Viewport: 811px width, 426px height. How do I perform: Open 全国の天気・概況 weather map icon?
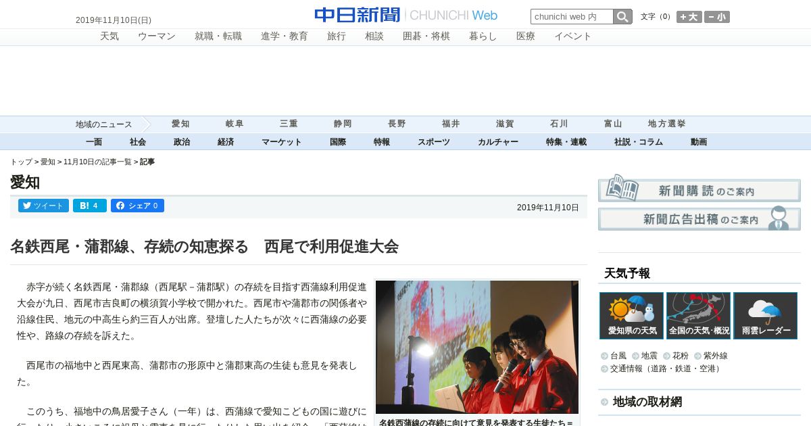(698, 316)
